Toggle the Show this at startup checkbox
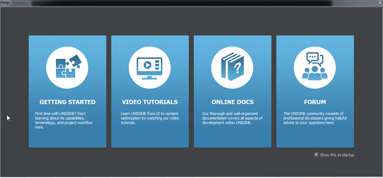Image resolution: width=383 pixels, height=178 pixels. [x=316, y=155]
